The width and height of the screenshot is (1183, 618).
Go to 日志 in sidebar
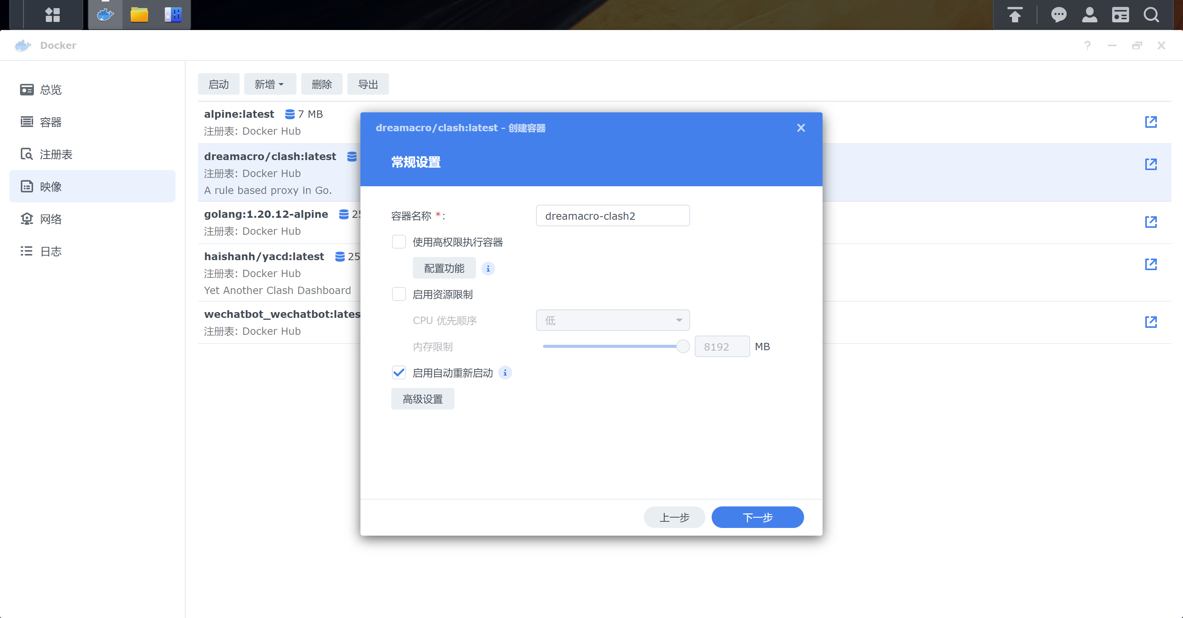[92, 251]
